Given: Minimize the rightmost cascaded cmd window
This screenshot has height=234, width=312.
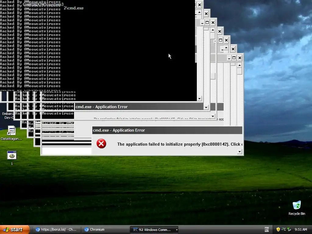Looking at the screenshot, I should 229,58.
